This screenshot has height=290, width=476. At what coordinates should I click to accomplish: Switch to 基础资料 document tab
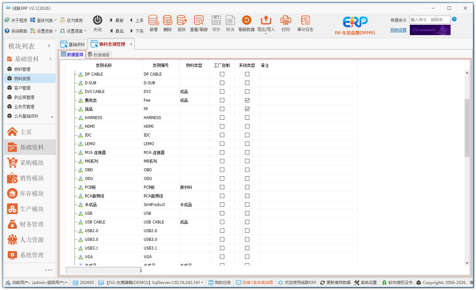73,44
